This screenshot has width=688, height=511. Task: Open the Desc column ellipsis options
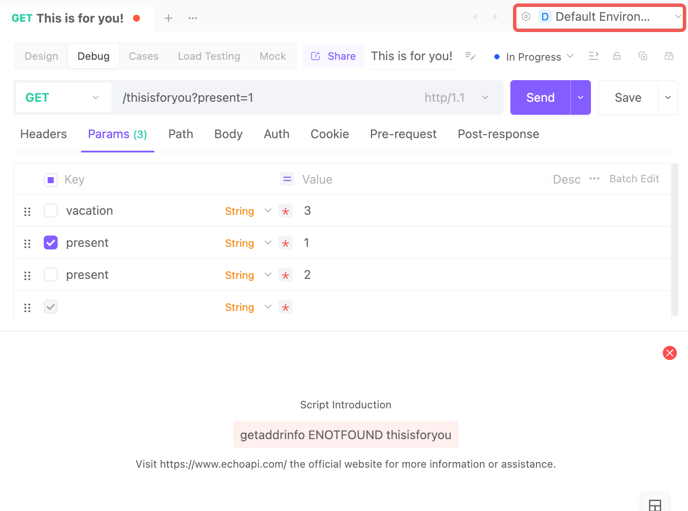tap(594, 179)
